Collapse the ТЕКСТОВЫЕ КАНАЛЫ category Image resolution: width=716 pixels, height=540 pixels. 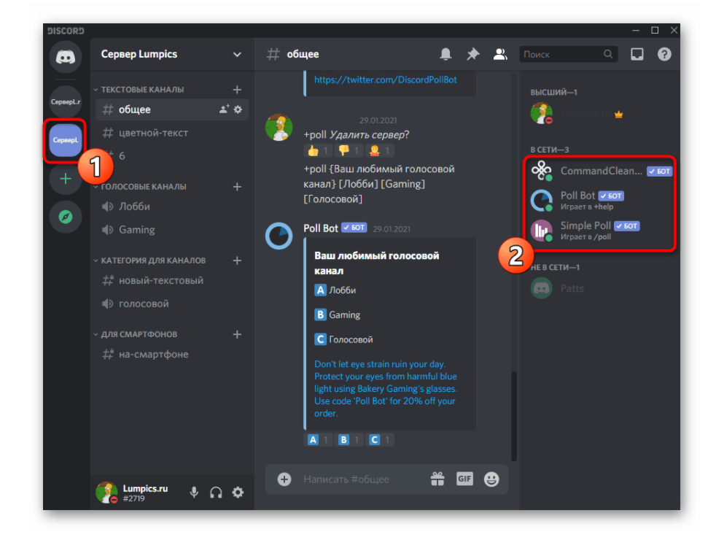click(142, 90)
